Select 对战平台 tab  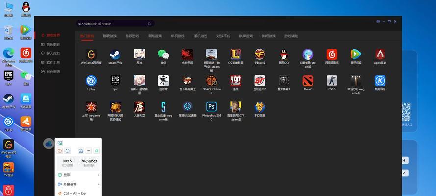coord(223,36)
